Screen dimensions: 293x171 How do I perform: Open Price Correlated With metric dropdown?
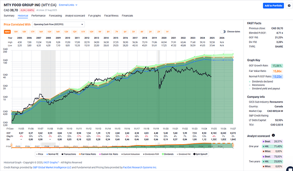pyautogui.click(x=59, y=24)
